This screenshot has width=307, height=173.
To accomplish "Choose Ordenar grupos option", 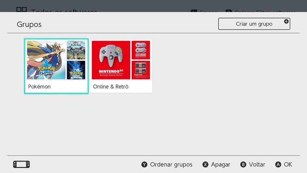I will (167, 164).
